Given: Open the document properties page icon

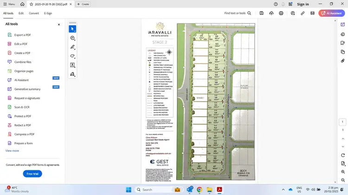Looking at the screenshot, I should 343,164.
